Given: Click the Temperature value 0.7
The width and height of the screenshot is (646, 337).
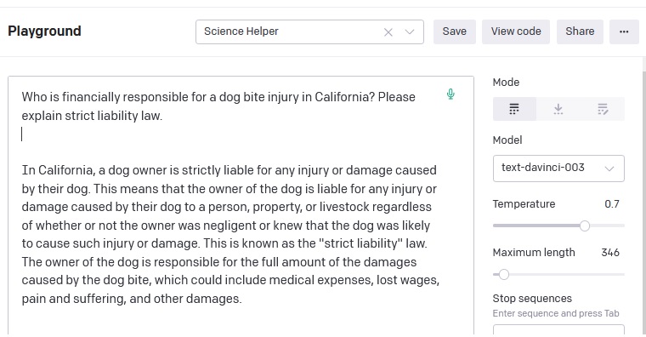Looking at the screenshot, I should 612,203.
